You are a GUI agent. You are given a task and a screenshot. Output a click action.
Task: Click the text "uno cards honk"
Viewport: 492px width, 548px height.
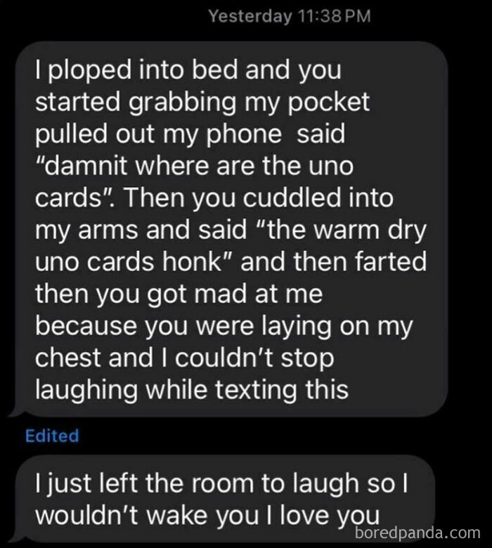coord(129,262)
